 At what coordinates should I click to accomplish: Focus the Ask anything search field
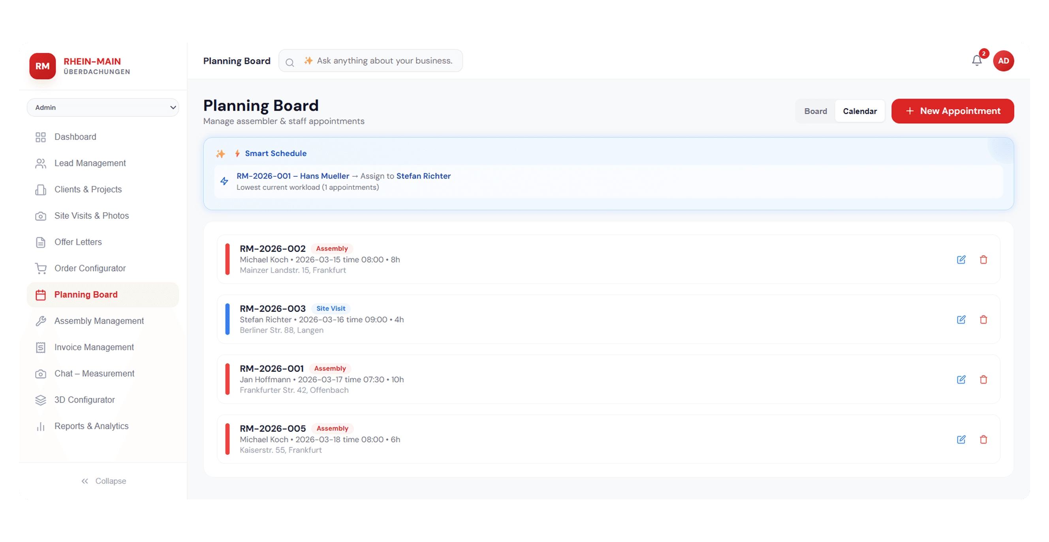(x=370, y=61)
